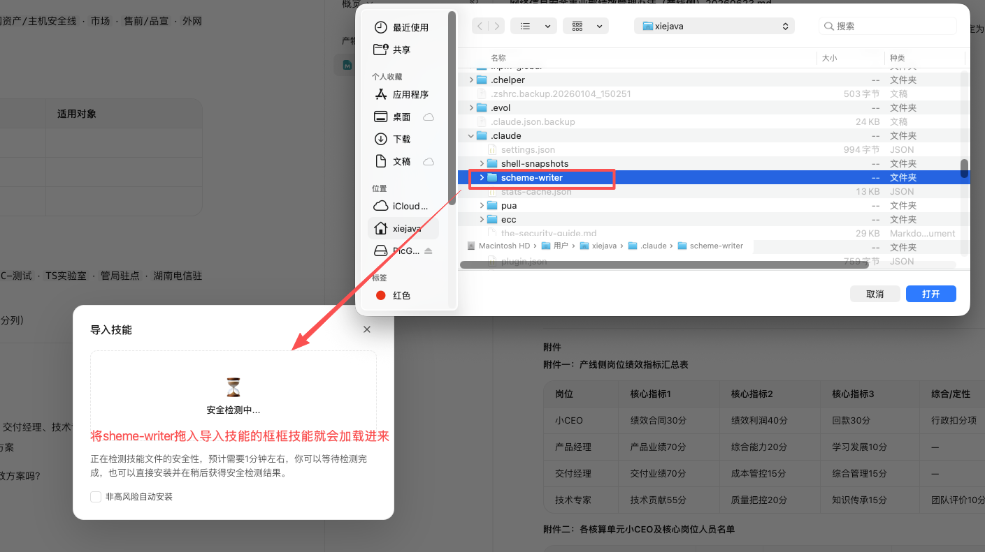Expand the scheme-writer folder
Screen dimensions: 985x552
coord(482,178)
